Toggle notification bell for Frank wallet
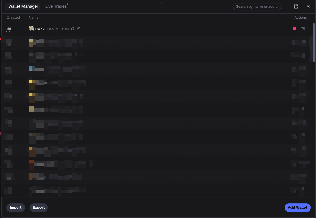The height and width of the screenshot is (218, 316). pos(295,29)
